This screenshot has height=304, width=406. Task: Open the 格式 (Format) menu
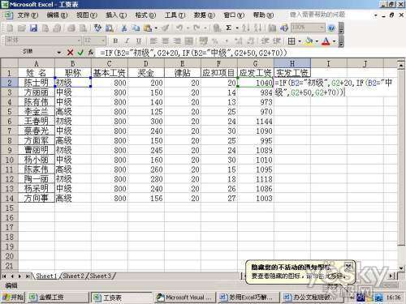[x=145, y=15]
